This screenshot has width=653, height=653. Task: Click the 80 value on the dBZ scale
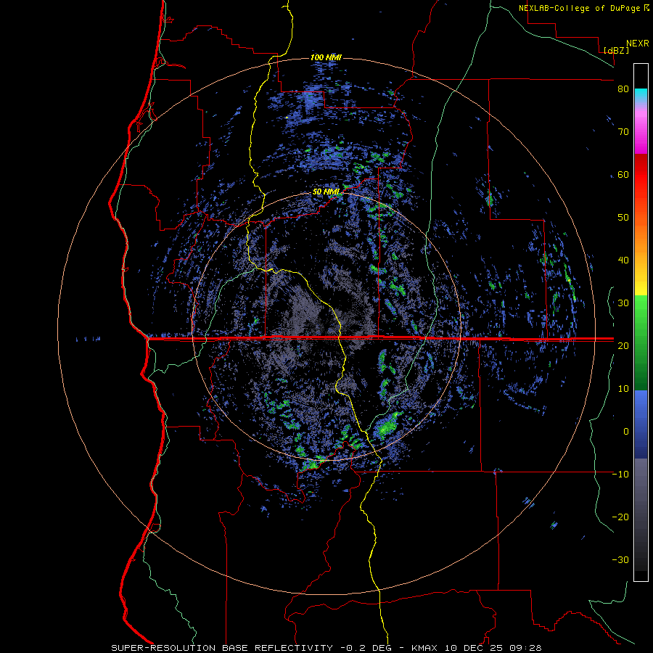click(623, 89)
